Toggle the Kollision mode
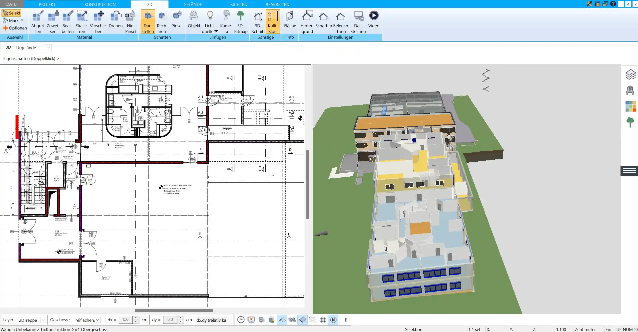The image size is (638, 332). pos(273,22)
